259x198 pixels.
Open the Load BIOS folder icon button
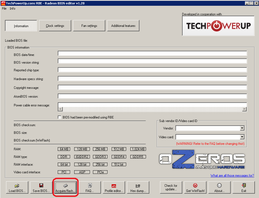point(17,188)
